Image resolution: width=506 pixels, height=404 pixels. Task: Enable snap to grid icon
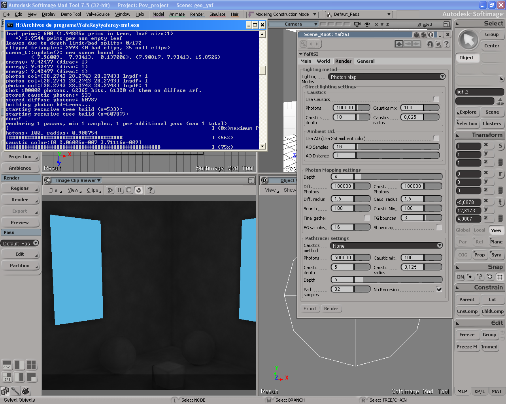[x=500, y=277]
